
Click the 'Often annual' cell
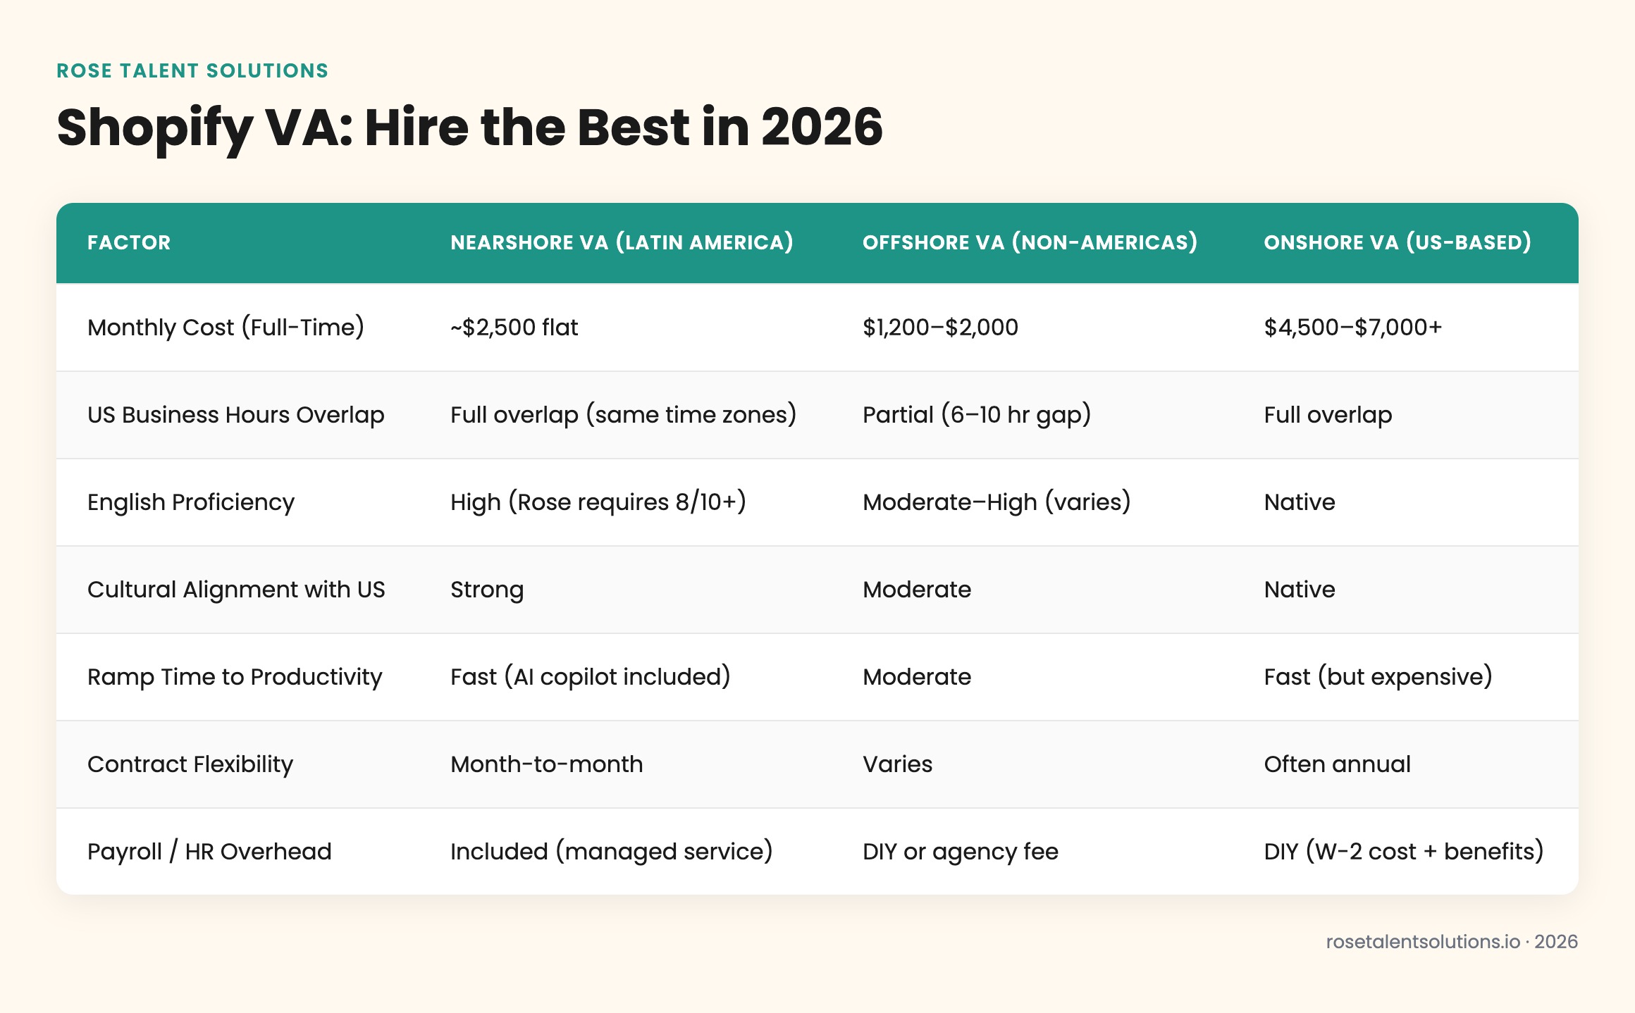[1337, 764]
